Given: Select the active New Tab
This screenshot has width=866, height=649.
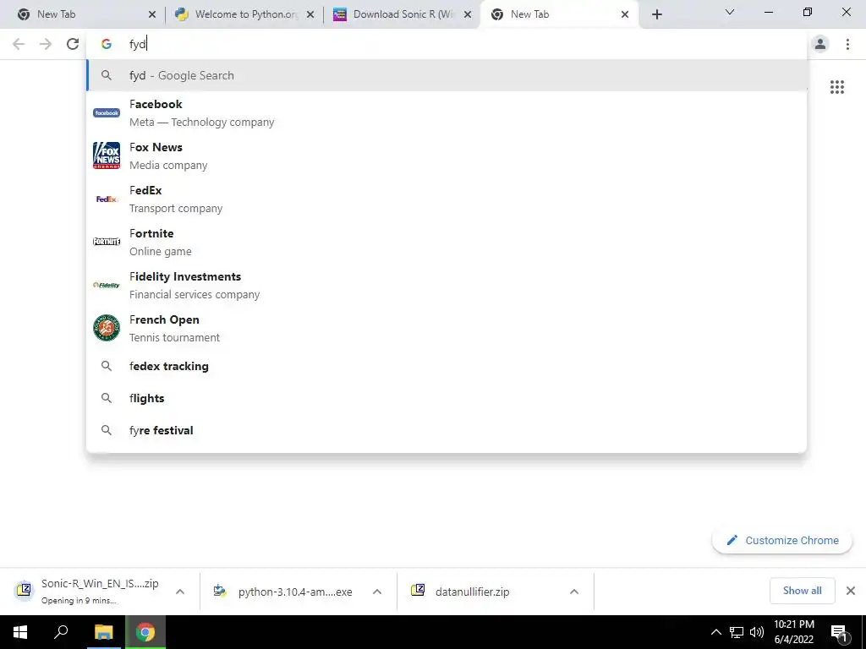Looking at the screenshot, I should pyautogui.click(x=560, y=14).
